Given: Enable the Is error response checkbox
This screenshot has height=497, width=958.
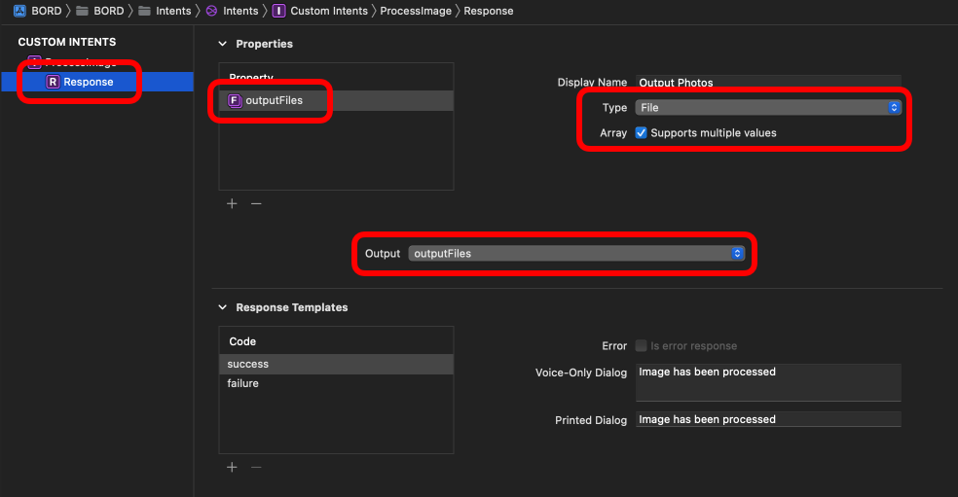Looking at the screenshot, I should [641, 345].
